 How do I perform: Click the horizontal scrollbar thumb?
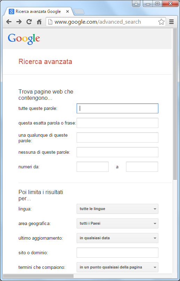click(x=38, y=276)
